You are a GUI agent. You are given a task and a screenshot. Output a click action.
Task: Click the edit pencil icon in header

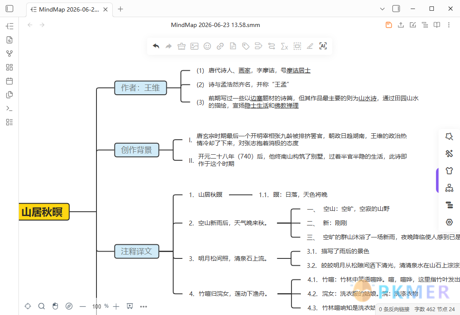point(413,25)
